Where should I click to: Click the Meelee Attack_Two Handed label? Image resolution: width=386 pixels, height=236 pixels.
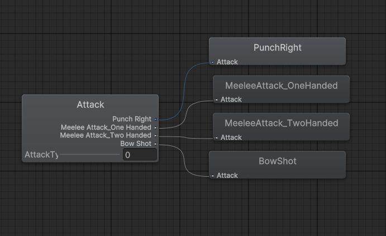coord(106,135)
